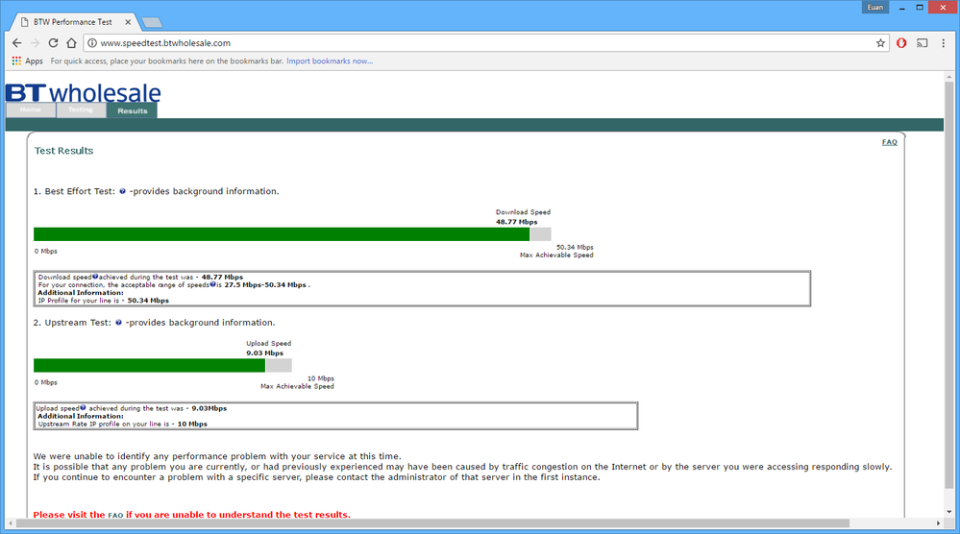This screenshot has width=960, height=534.
Task: Click the FAQ link in red notice
Action: click(x=115, y=515)
